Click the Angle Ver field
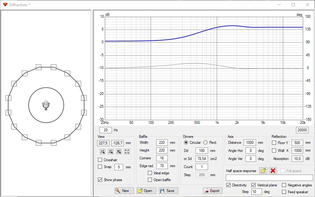Viewport: 315px width, 197px height. point(251,159)
